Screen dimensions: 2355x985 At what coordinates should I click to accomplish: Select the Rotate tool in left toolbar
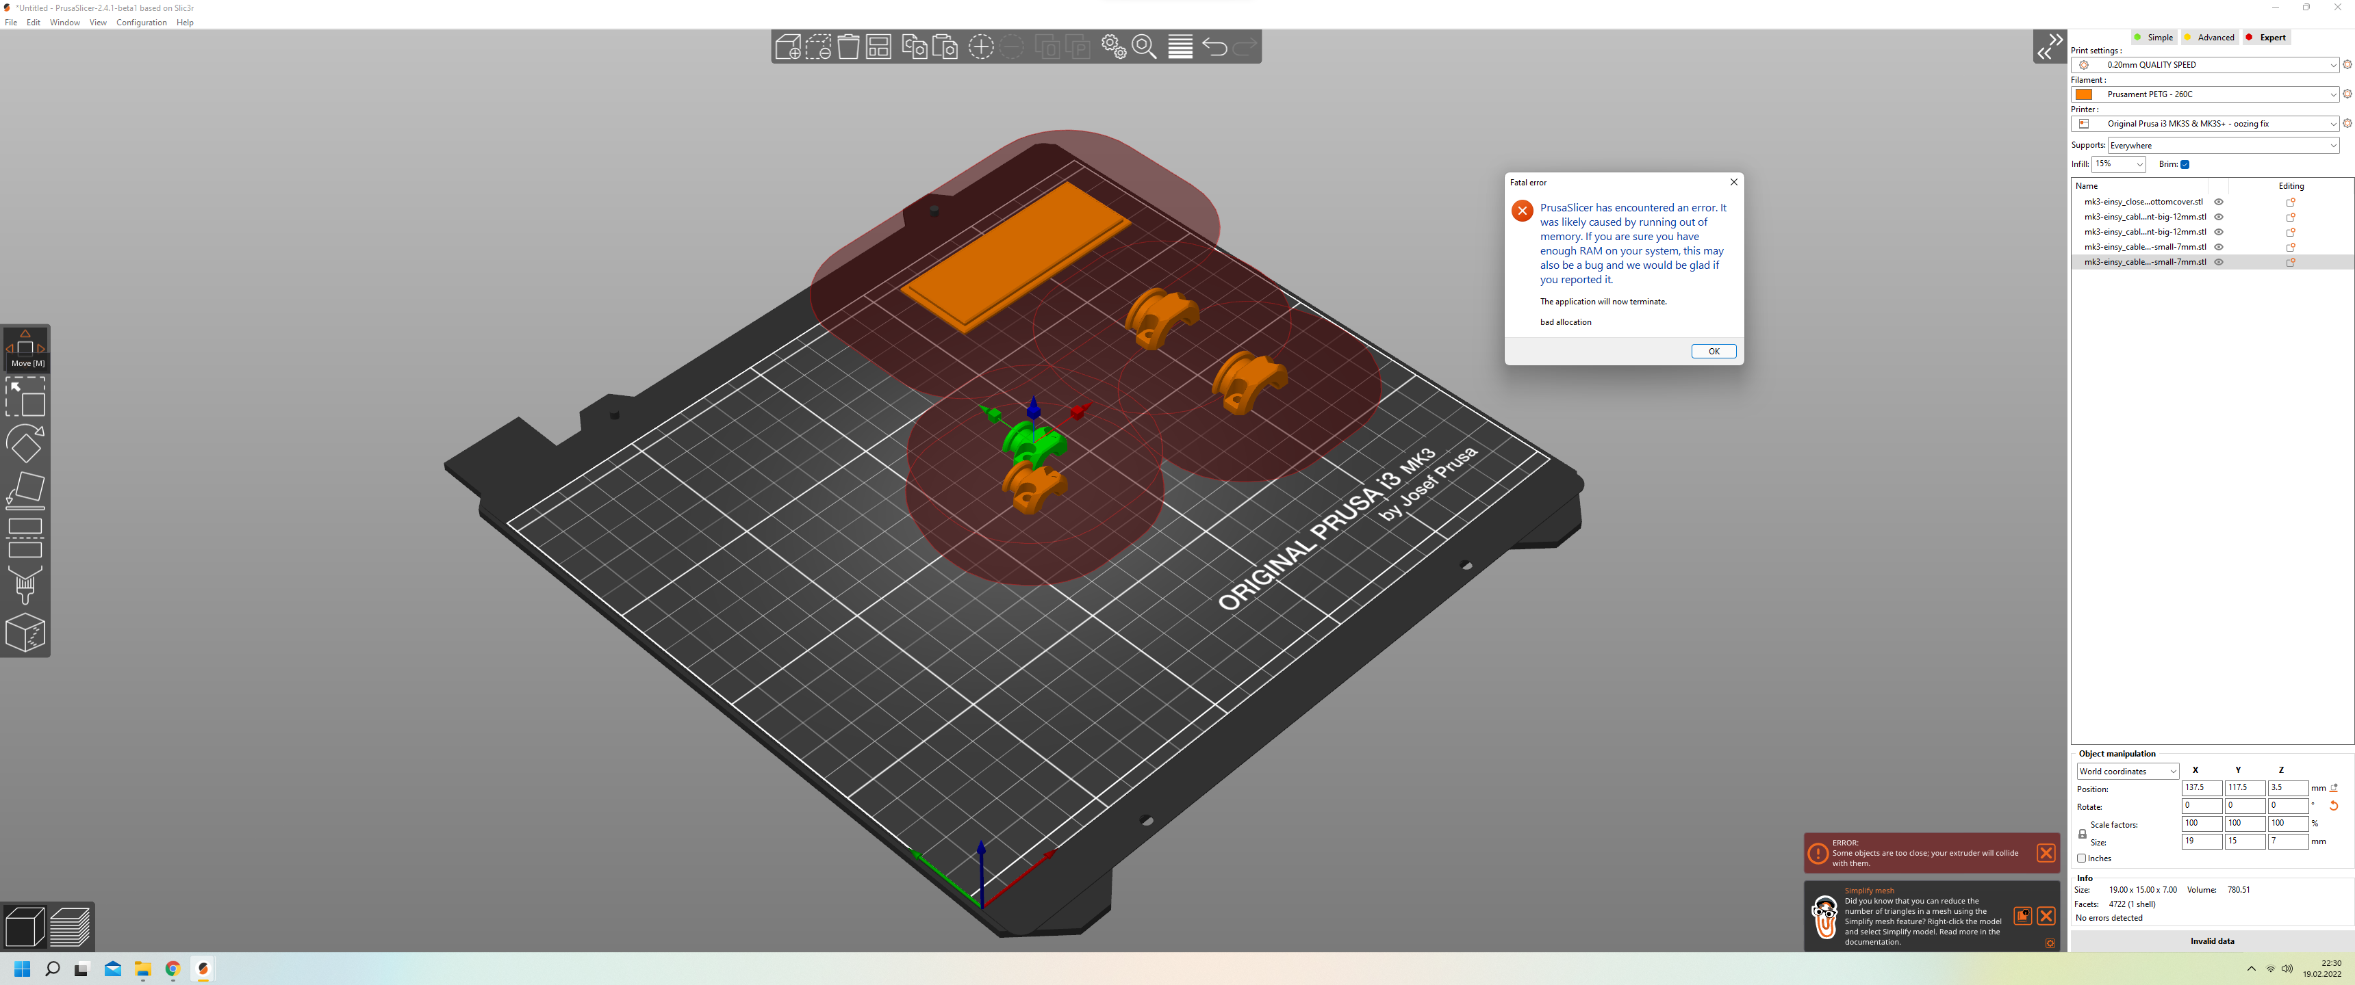tap(25, 443)
